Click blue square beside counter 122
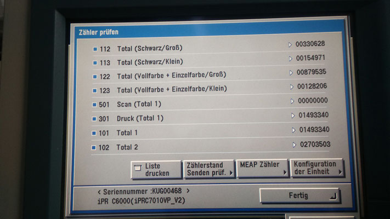The image size is (390, 219). coord(95,77)
